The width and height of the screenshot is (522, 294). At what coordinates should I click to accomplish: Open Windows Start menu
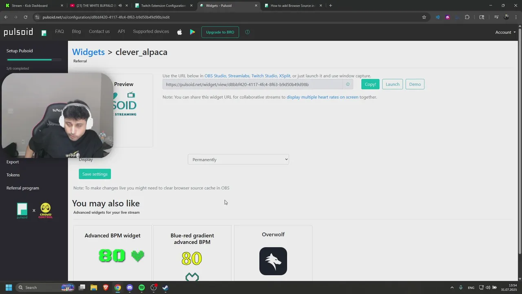9,287
